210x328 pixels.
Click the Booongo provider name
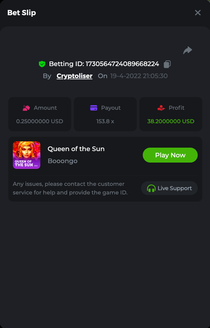(63, 161)
